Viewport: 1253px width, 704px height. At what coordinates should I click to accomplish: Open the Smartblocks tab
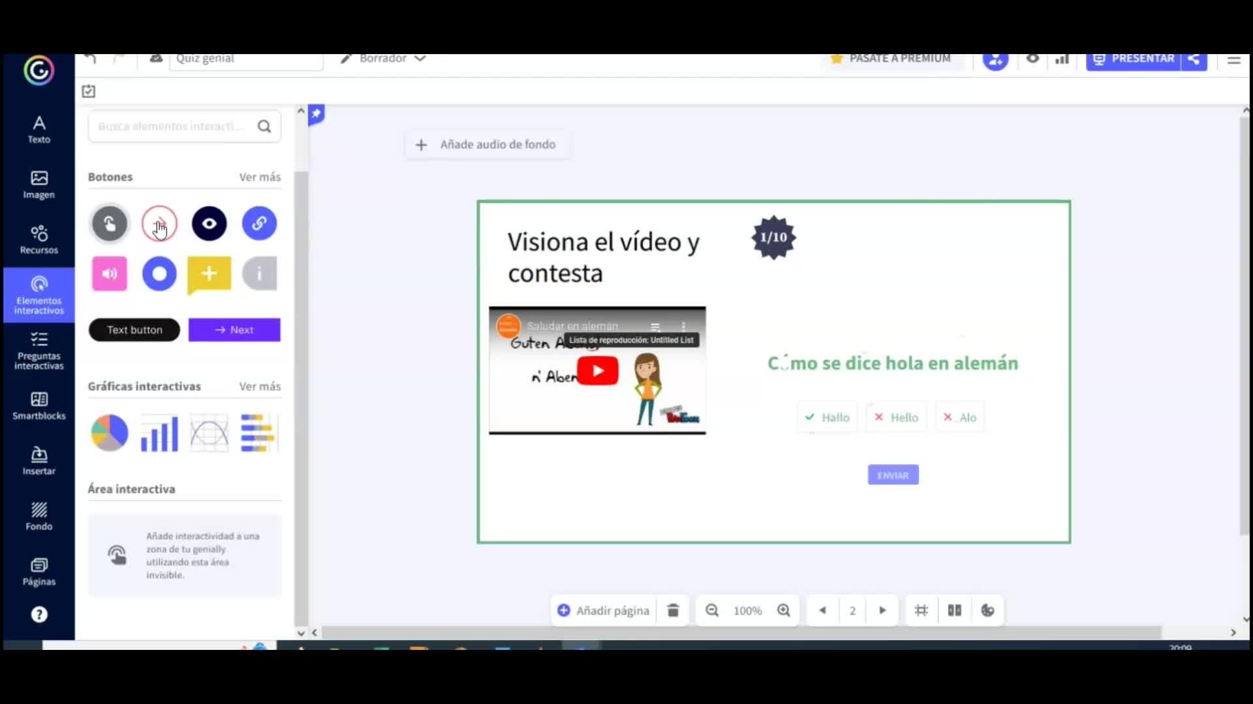pyautogui.click(x=39, y=406)
